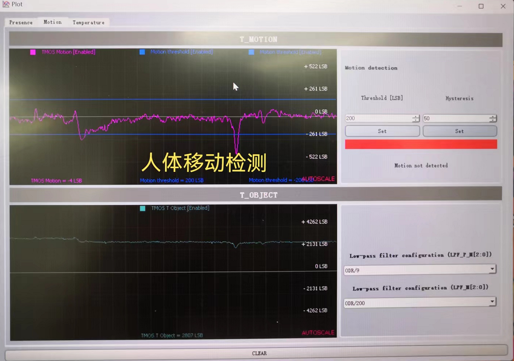This screenshot has height=361, width=514.
Task: Disable the second Motion threshold legend entry
Action: 250,51
